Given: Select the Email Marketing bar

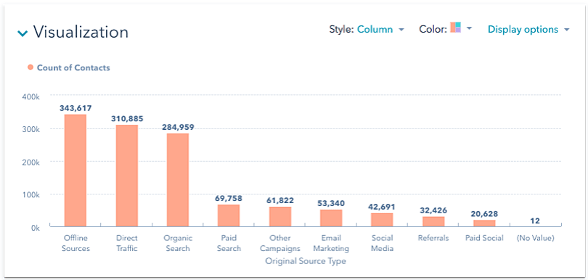Looking at the screenshot, I should tap(331, 218).
